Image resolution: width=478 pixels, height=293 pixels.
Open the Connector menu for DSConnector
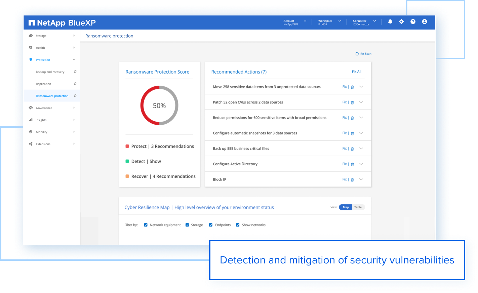374,21
